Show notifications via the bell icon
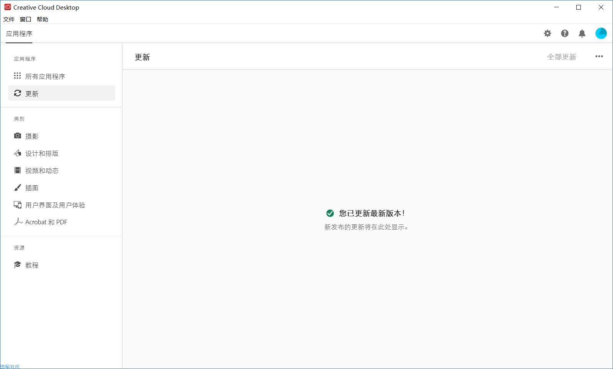The height and width of the screenshot is (369, 613). point(582,33)
